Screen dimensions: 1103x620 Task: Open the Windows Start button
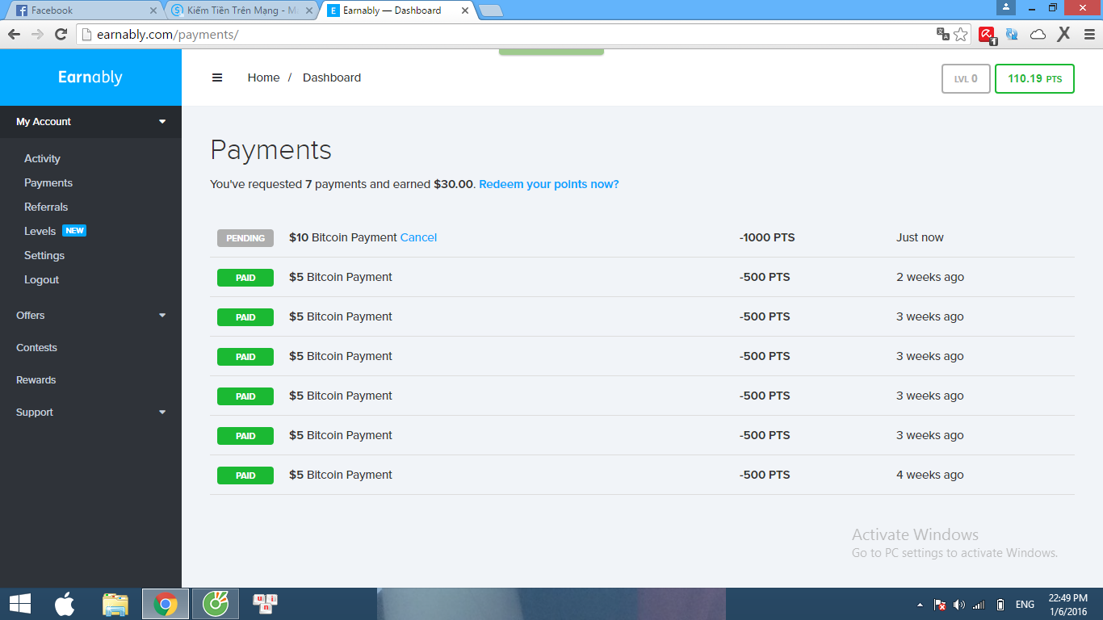pos(20,604)
